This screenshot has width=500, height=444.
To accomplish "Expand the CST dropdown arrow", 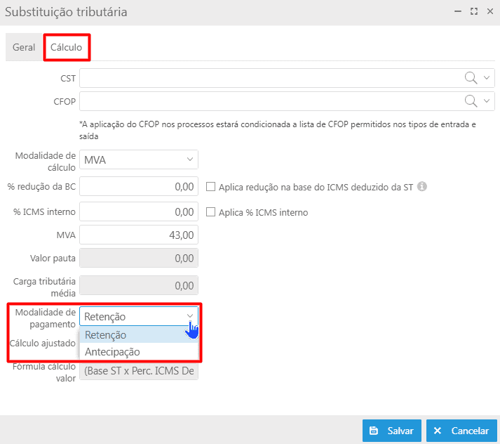I will [x=487, y=77].
